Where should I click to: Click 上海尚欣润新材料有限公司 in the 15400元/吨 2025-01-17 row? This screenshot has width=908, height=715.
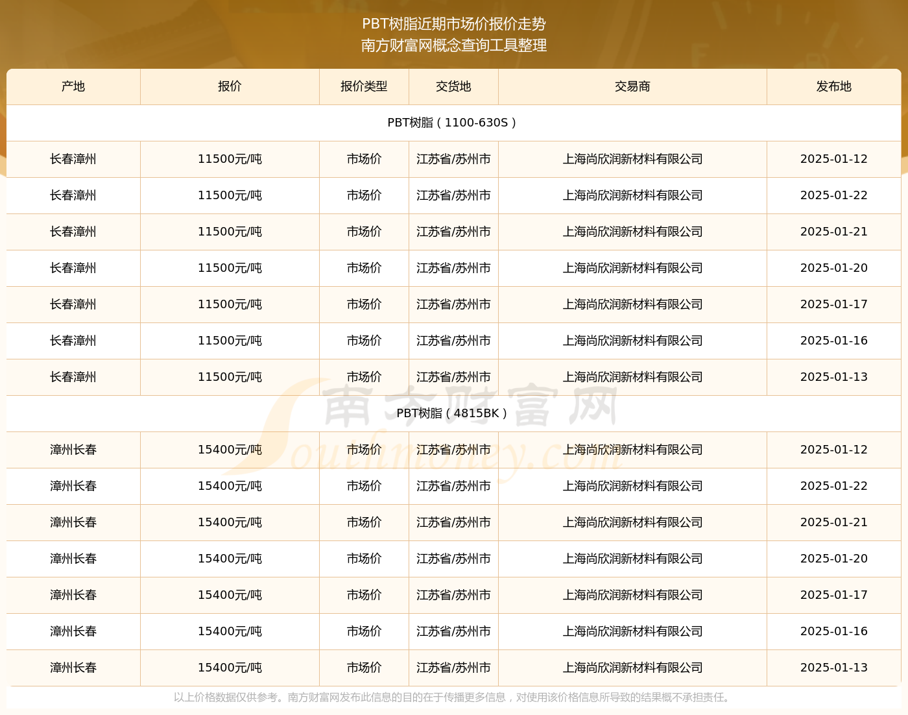pyautogui.click(x=632, y=595)
